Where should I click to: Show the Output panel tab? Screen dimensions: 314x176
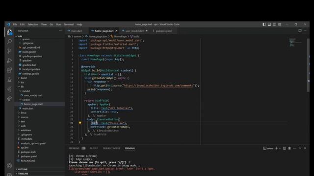[x=94, y=148]
